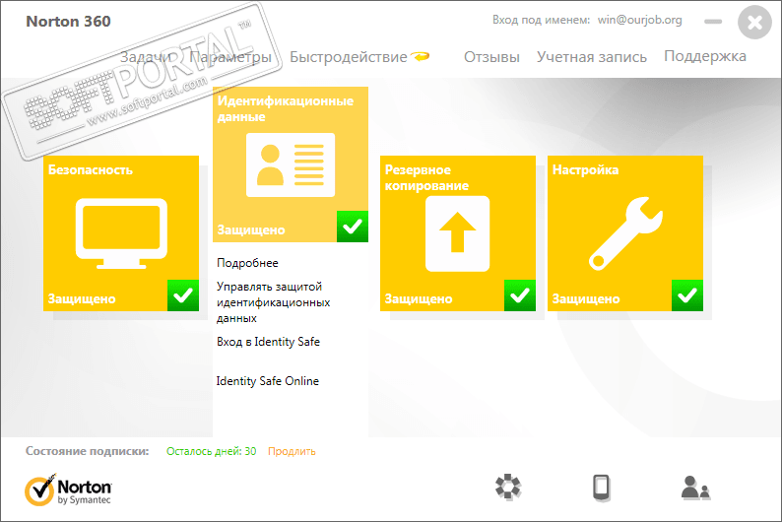Open the Быстродействие menu
The height and width of the screenshot is (522, 782).
pos(348,57)
